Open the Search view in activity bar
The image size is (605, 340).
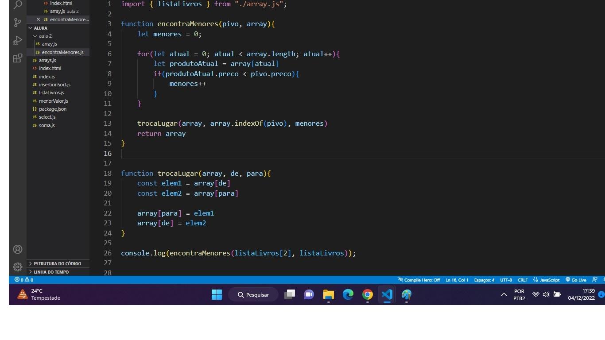click(x=18, y=5)
